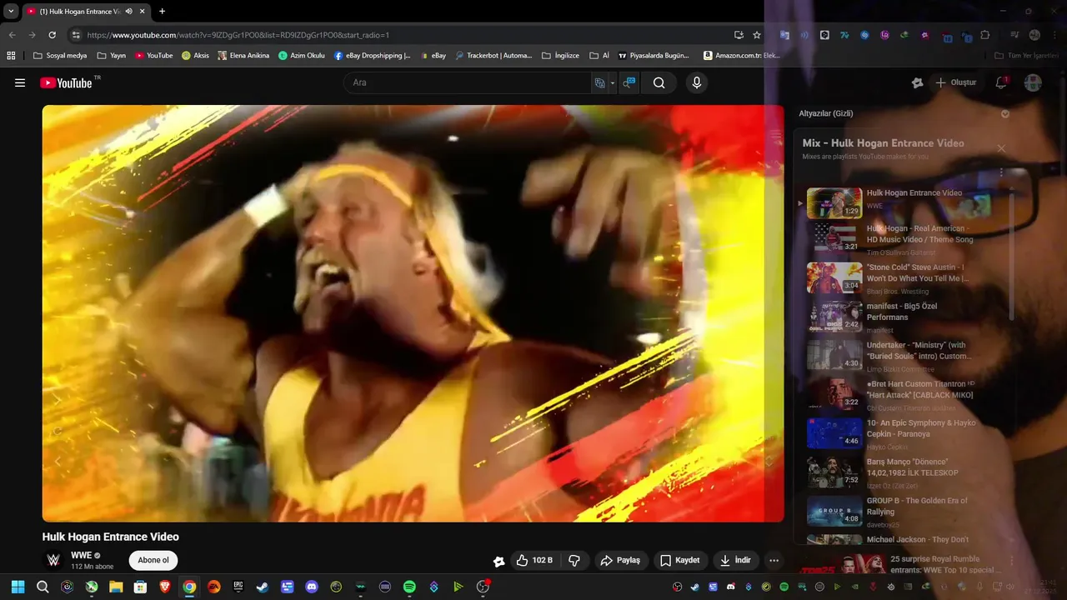The width and height of the screenshot is (1067, 600).
Task: Expand Chrome tab search dropdown
Action: [x=11, y=12]
